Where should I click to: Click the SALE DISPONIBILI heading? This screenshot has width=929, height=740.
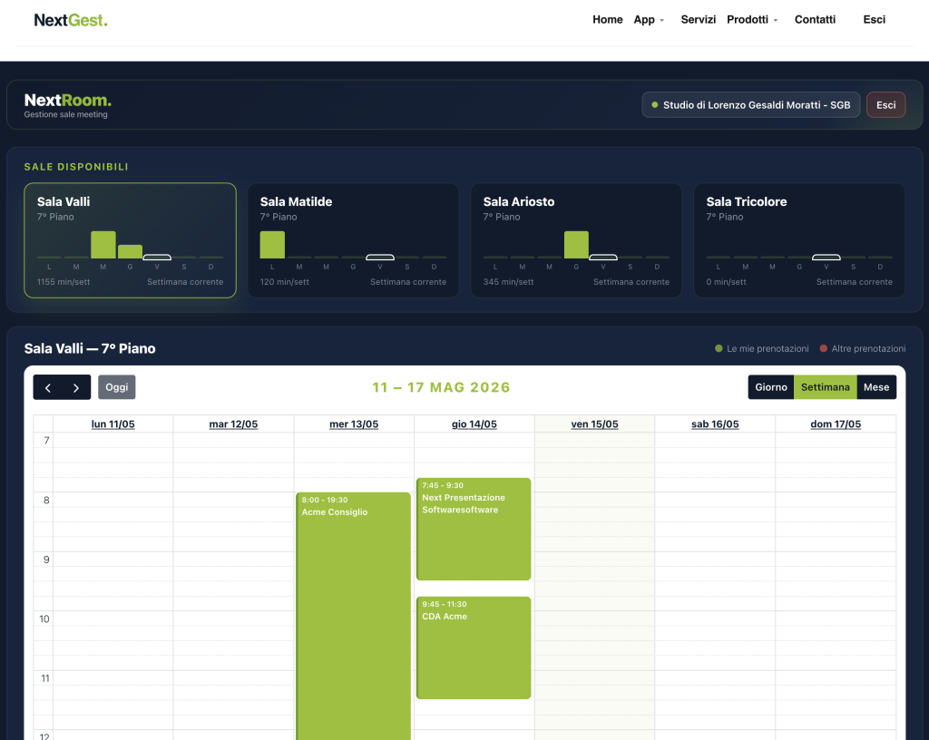click(76, 167)
